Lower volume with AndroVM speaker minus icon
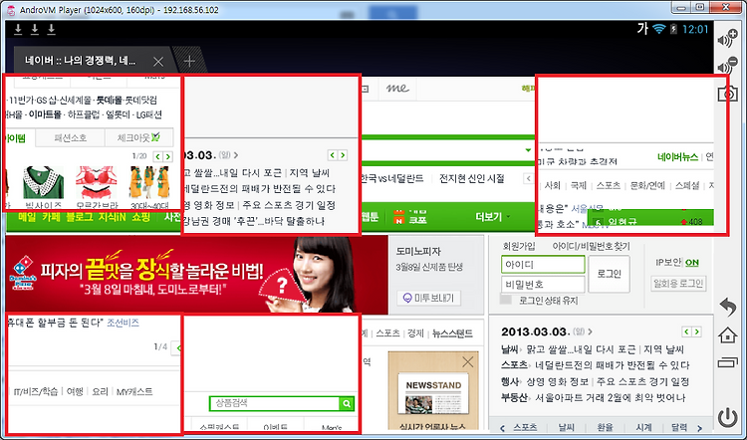The width and height of the screenshot is (747, 440). (x=728, y=66)
